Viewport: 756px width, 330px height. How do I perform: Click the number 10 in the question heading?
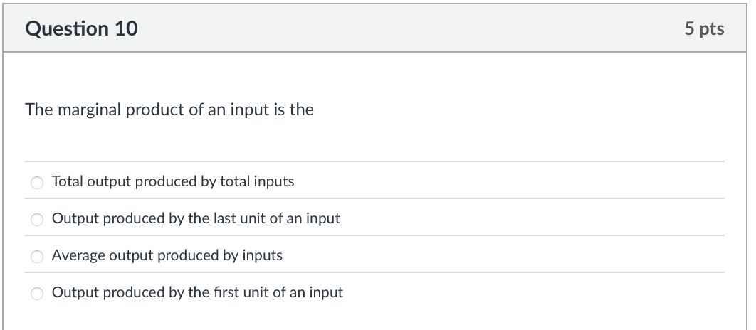(x=125, y=28)
